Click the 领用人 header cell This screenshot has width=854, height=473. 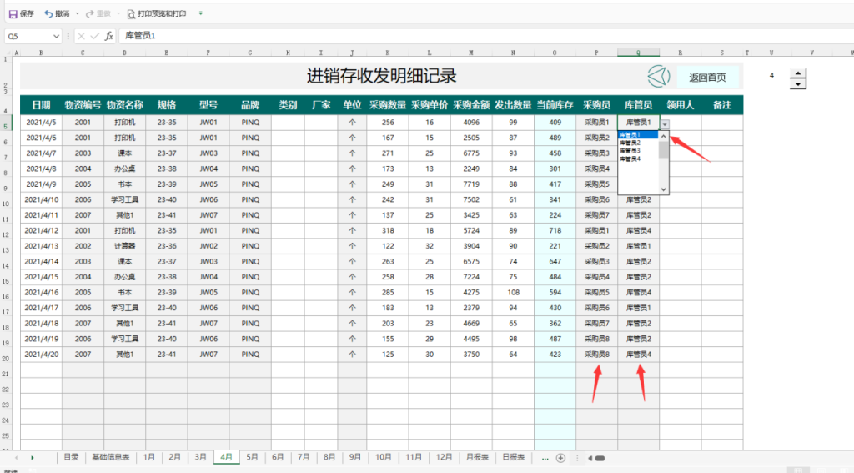coord(681,105)
